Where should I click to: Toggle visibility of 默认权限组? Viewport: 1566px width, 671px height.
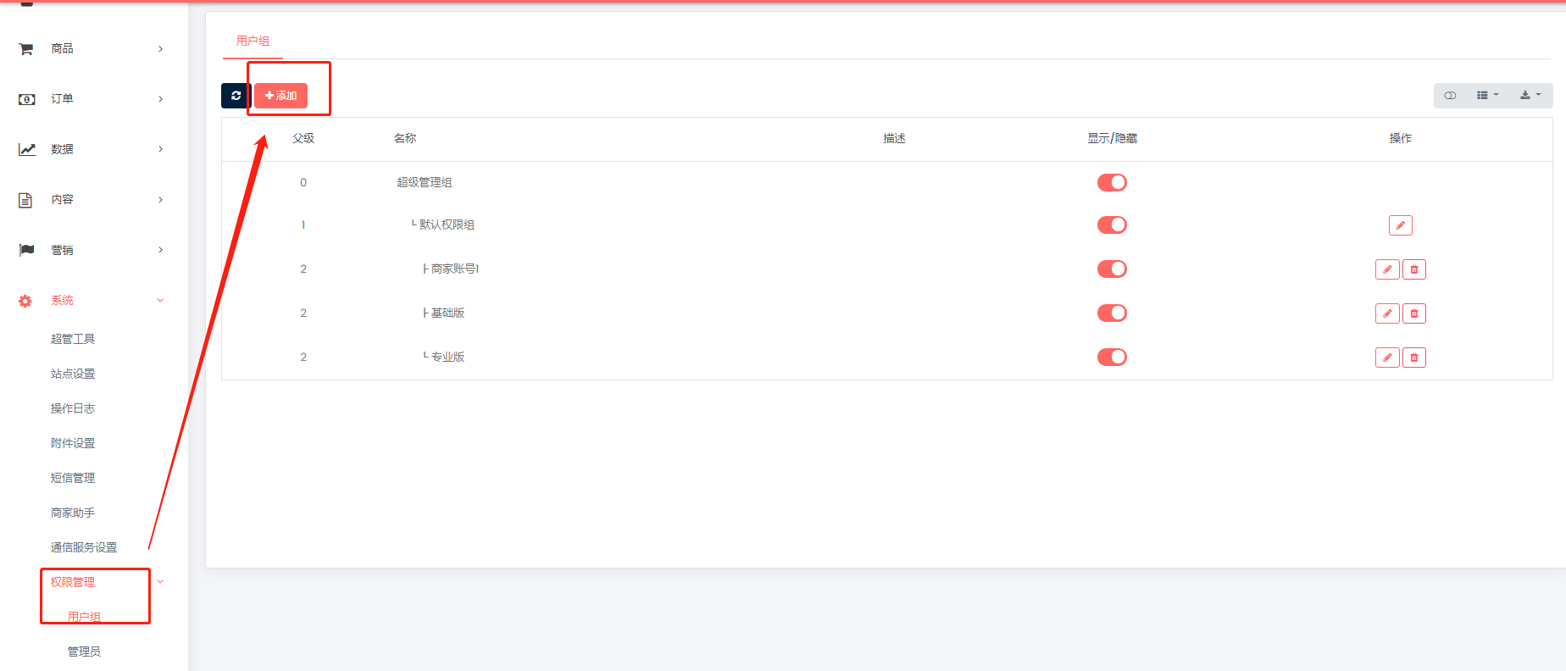point(1112,225)
